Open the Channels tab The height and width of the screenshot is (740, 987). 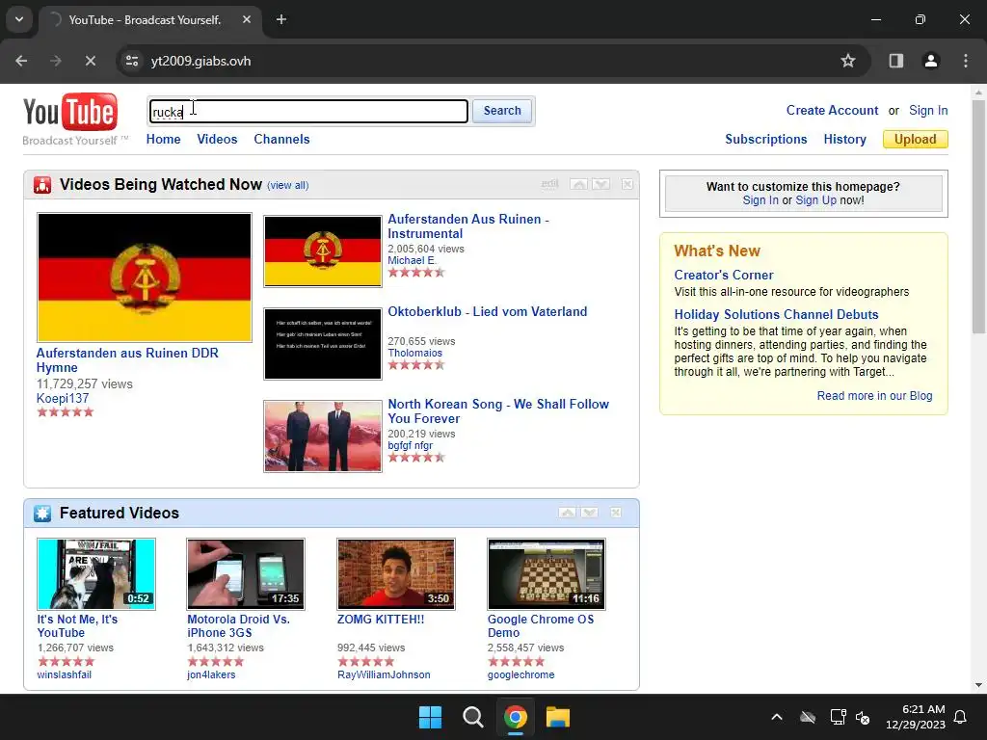coord(281,139)
